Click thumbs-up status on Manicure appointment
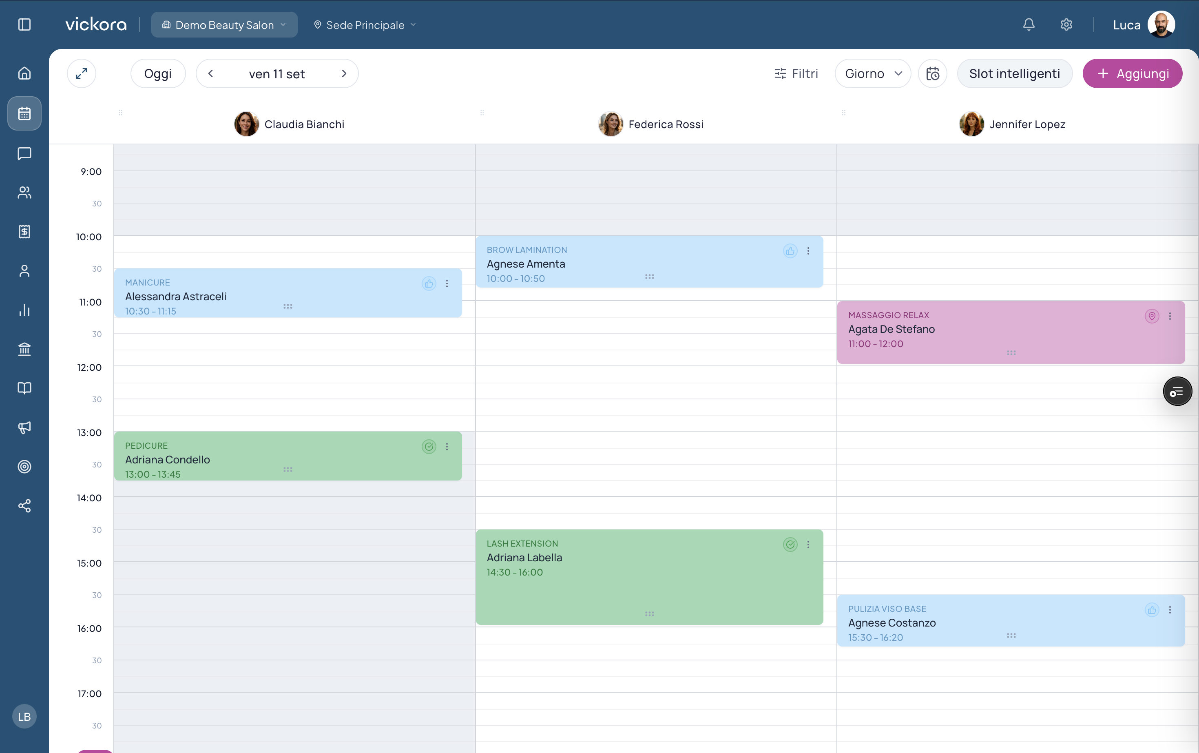This screenshot has height=753, width=1199. pyautogui.click(x=429, y=283)
